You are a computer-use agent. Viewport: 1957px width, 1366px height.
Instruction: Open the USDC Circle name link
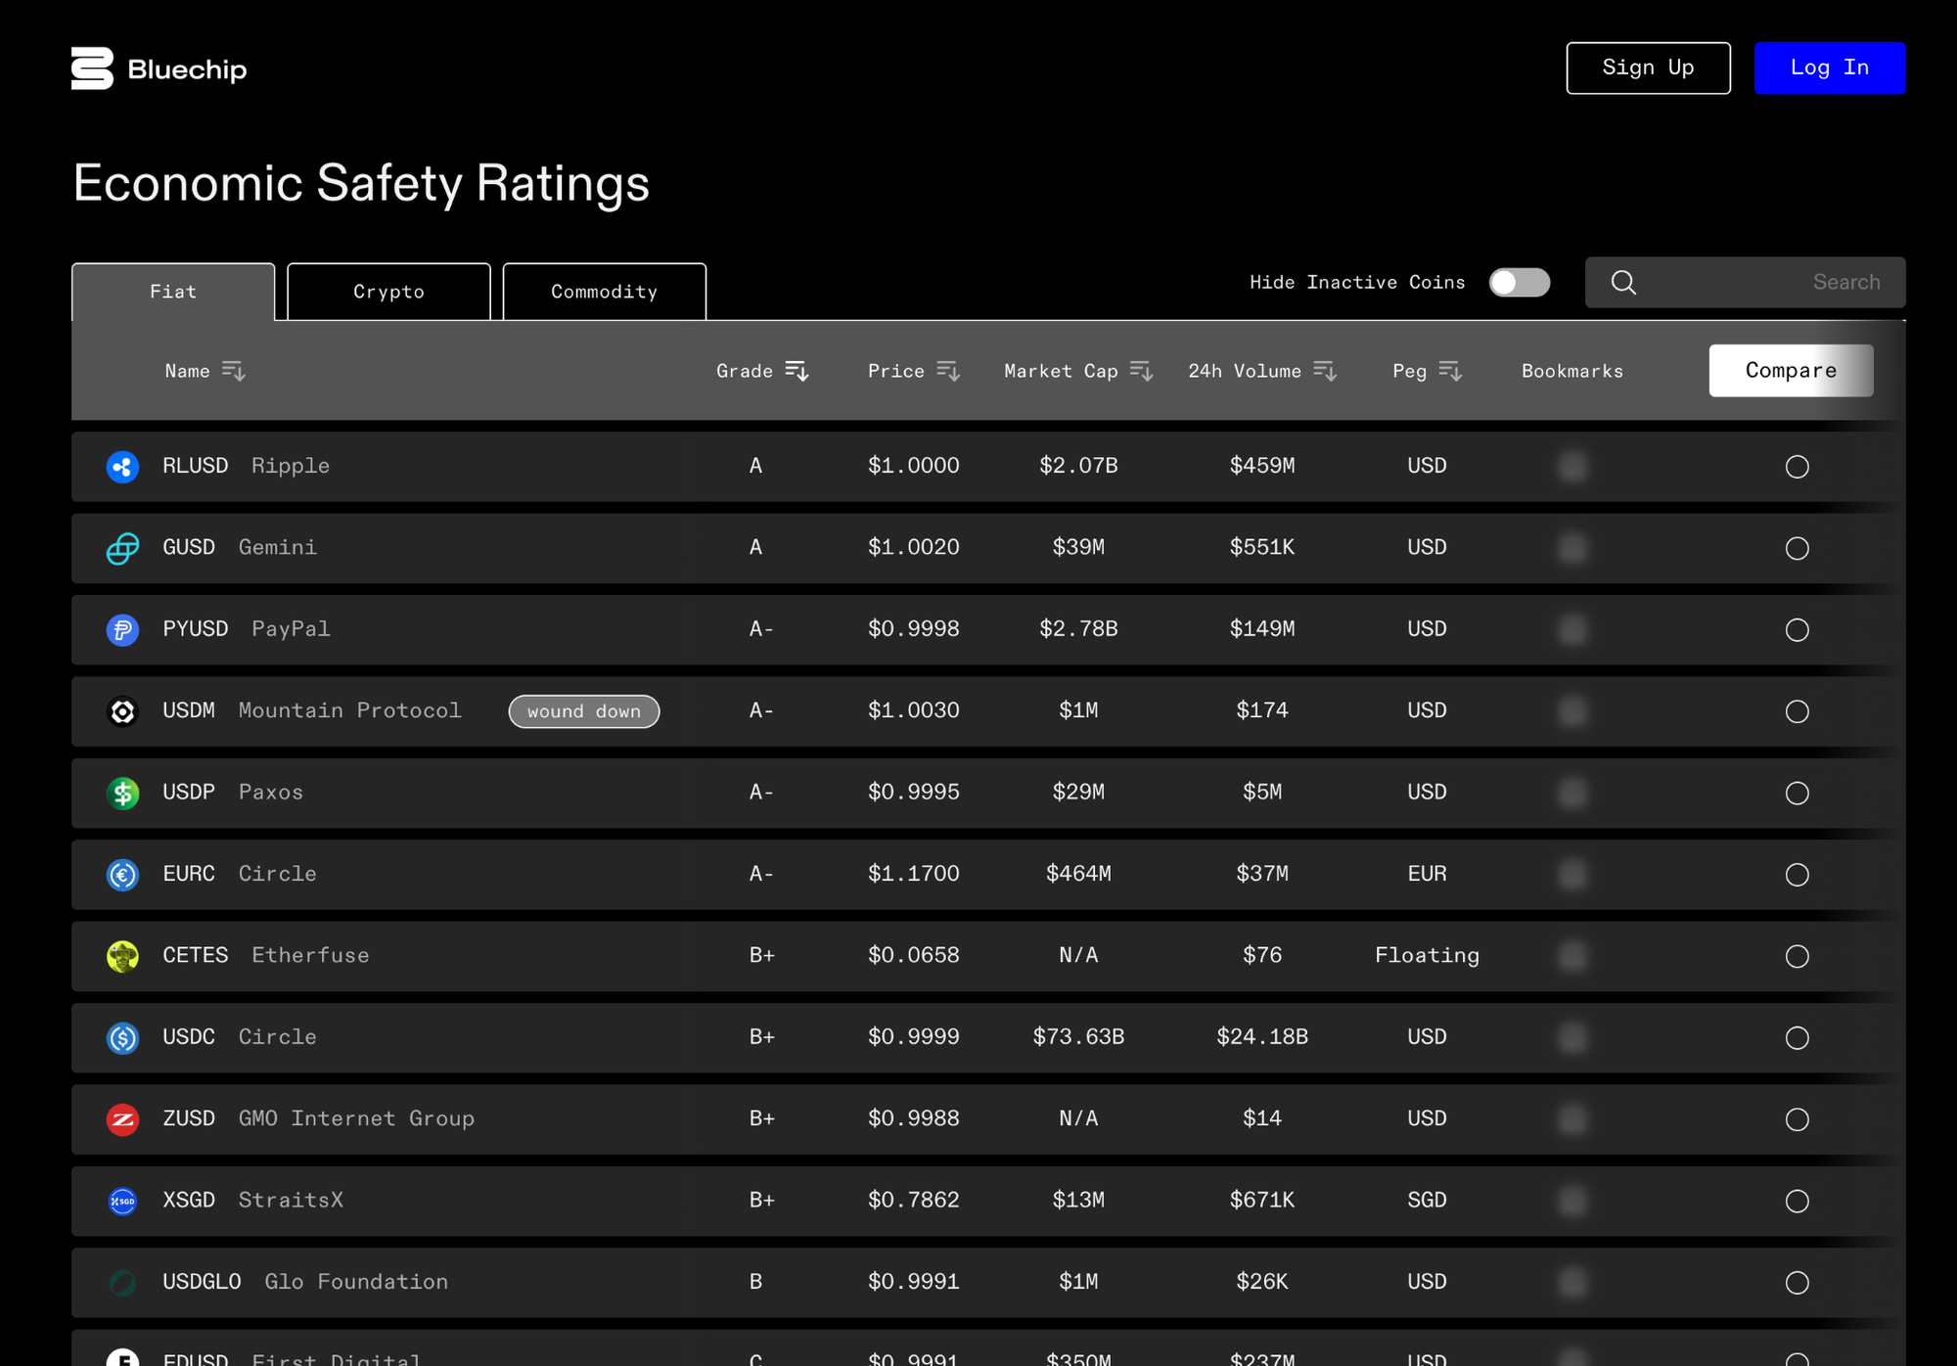(x=239, y=1037)
